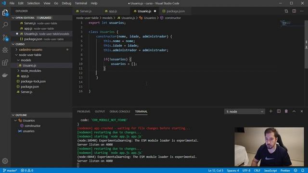Click the VS Code logo icon
The height and width of the screenshot is (173, 308).
(x=4, y=3)
